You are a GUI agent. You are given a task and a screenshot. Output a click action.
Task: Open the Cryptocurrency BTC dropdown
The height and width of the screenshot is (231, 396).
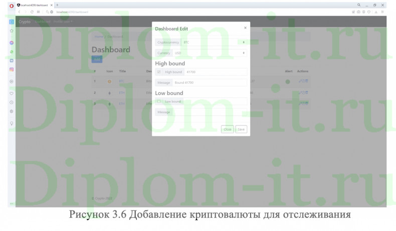coord(214,42)
